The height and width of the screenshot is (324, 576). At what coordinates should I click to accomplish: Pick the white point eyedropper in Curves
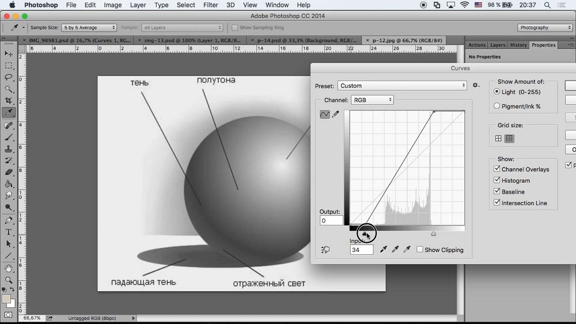407,250
